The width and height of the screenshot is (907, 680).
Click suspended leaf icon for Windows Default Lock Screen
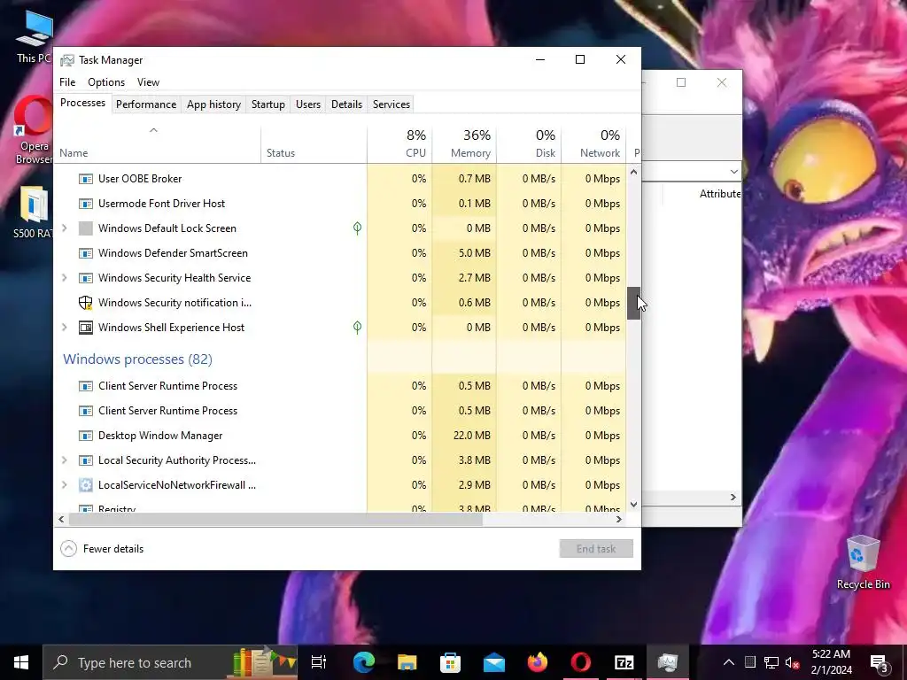click(358, 228)
